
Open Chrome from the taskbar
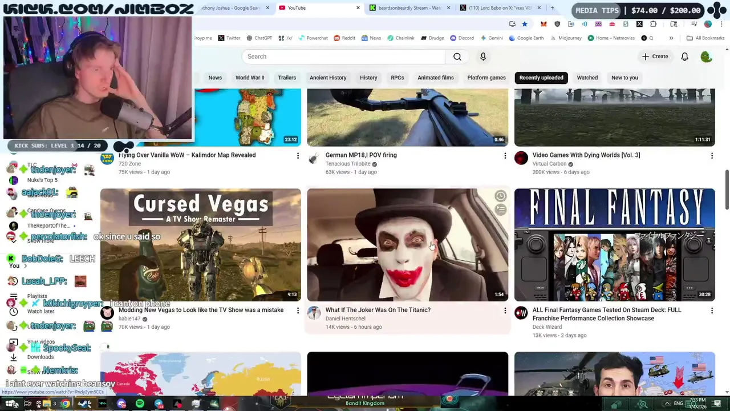point(66,404)
